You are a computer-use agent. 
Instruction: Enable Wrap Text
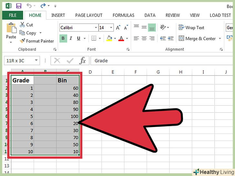coord(191,27)
